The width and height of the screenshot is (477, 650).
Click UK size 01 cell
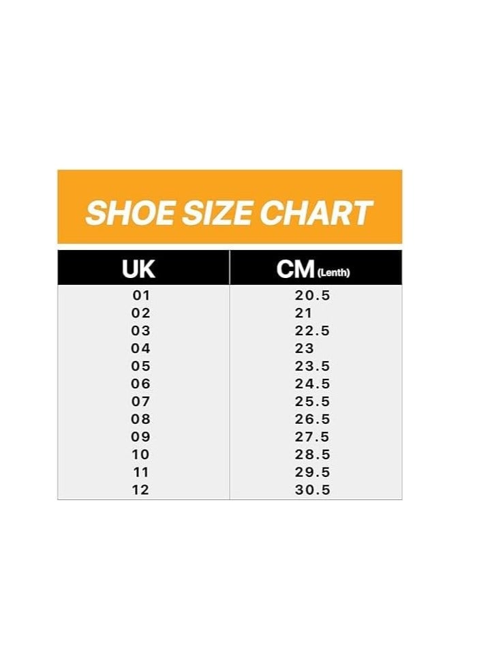[140, 296]
